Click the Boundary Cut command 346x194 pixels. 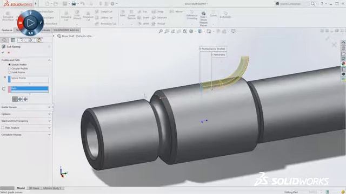coord(105,24)
